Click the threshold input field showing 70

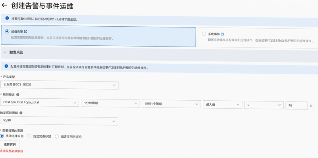[x=297, y=105]
